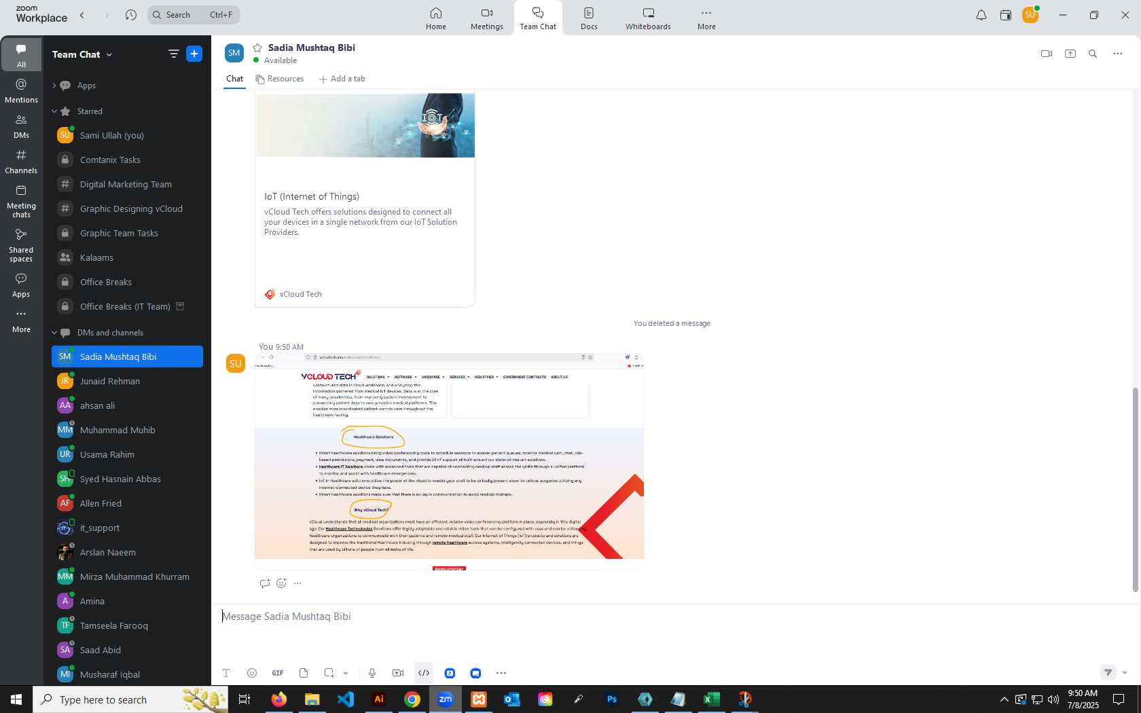Screen dimensions: 1141x713
Task: Open more options for screenshot message
Action: point(297,583)
